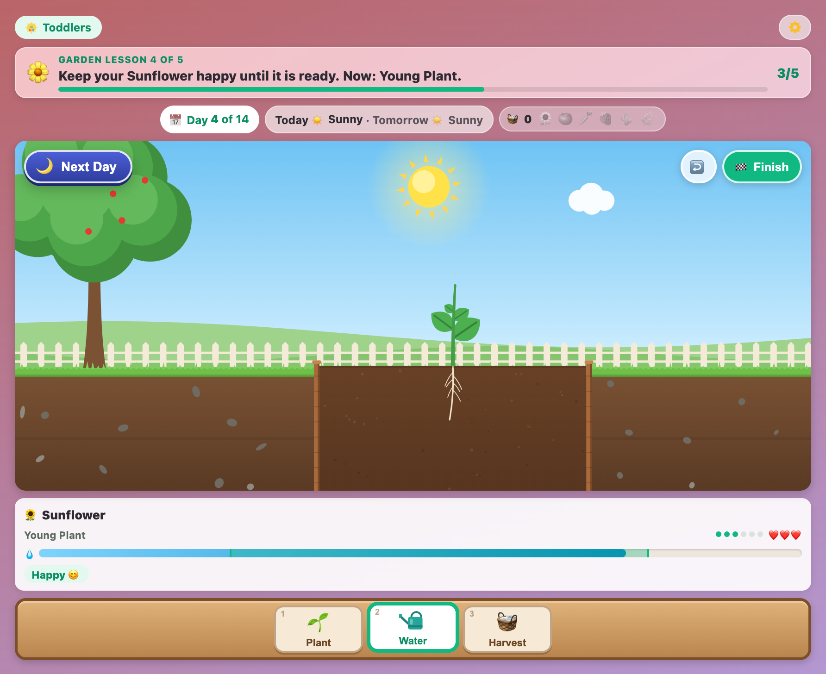Click the Finish button
The width and height of the screenshot is (826, 674).
coord(762,167)
